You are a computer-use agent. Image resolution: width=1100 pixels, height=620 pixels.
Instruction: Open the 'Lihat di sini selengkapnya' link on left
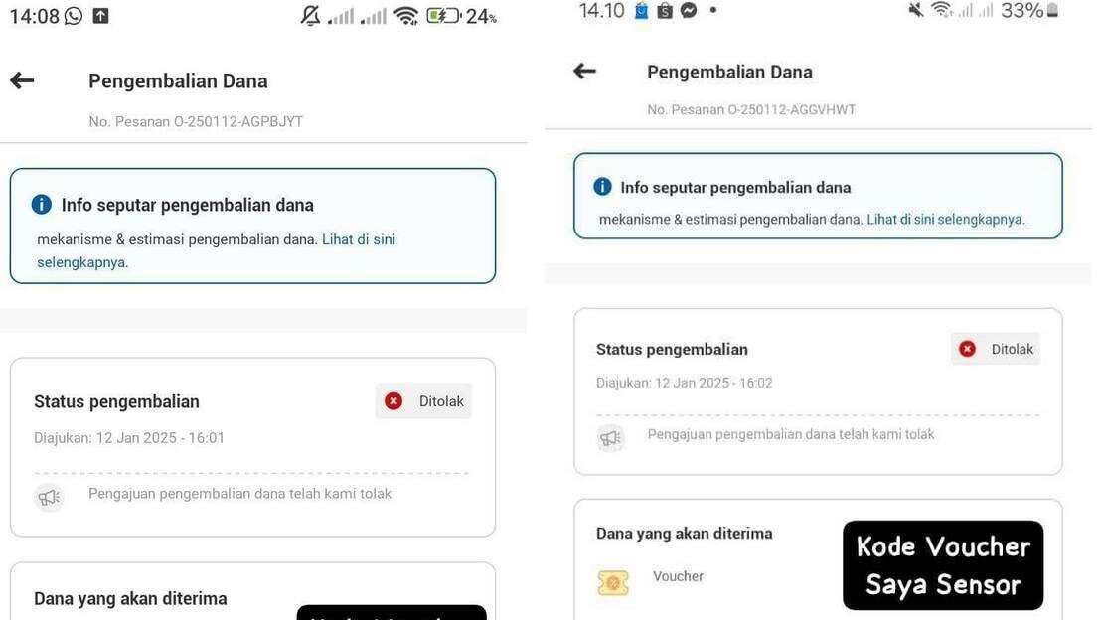pos(216,250)
